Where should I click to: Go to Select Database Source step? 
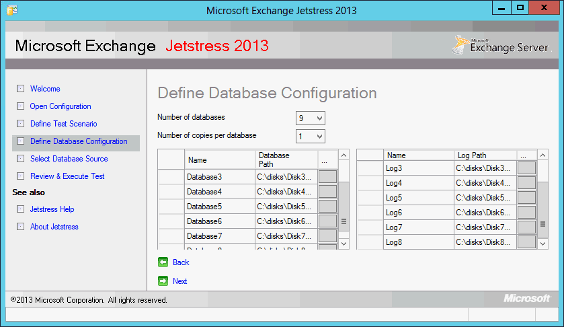[69, 159]
